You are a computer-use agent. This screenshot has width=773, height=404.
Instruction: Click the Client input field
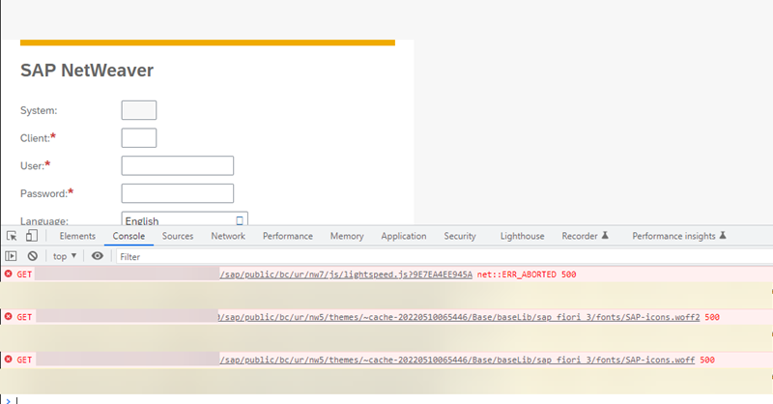click(139, 137)
